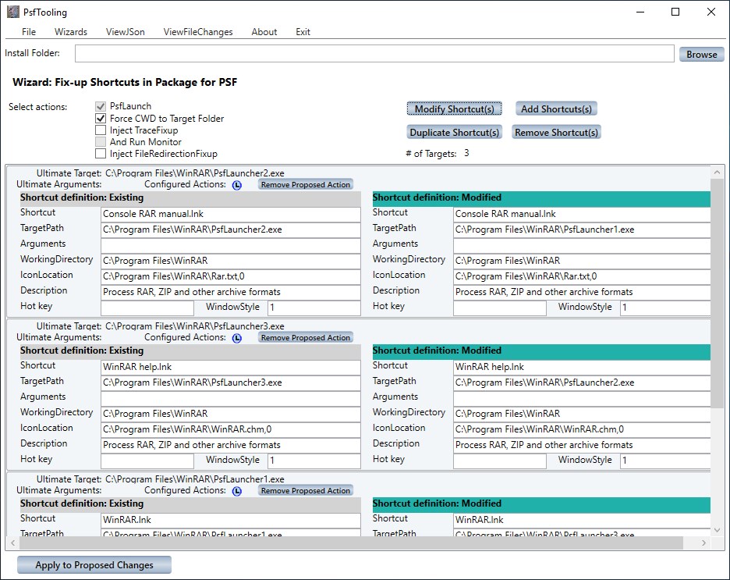Toggle And Run Monitor checkbox
This screenshot has height=580, width=730.
[101, 141]
